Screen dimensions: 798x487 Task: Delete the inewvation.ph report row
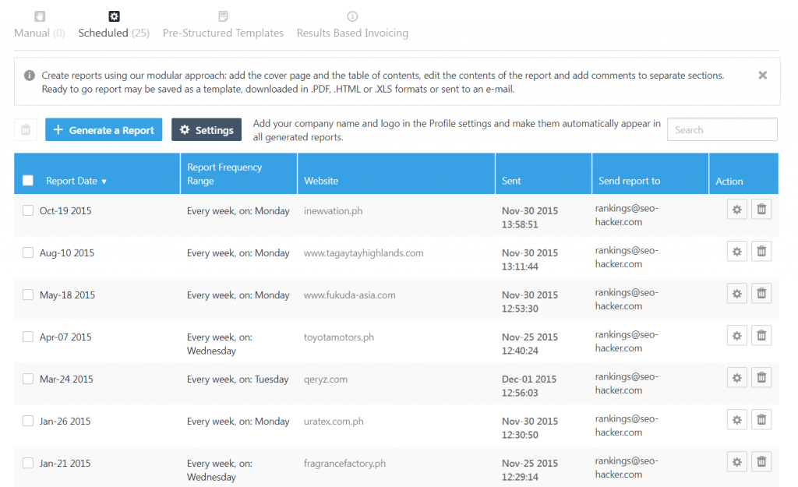pos(761,209)
